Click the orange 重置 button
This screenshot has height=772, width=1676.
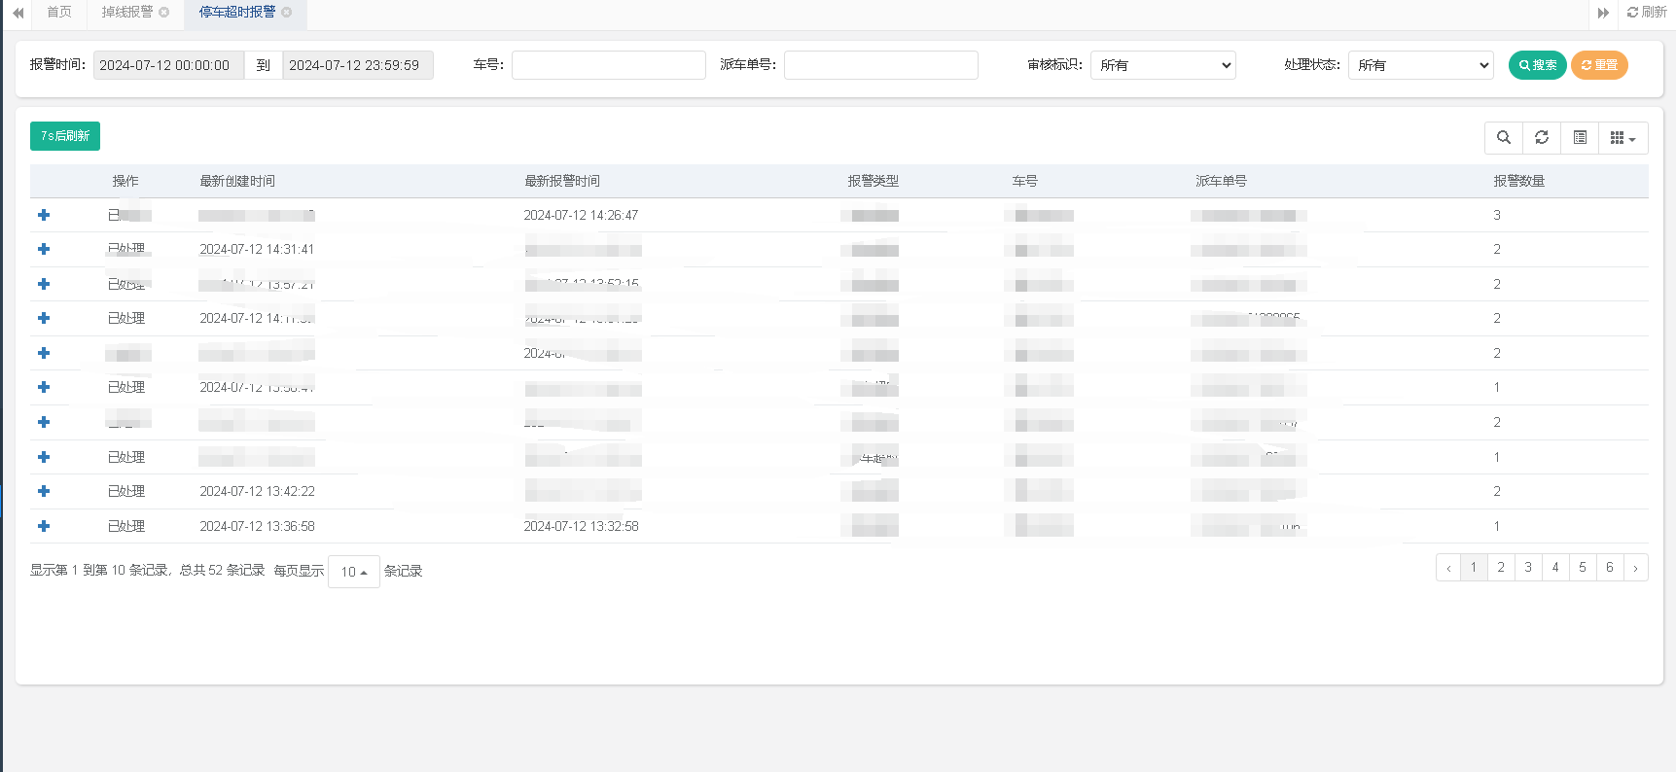click(1599, 65)
